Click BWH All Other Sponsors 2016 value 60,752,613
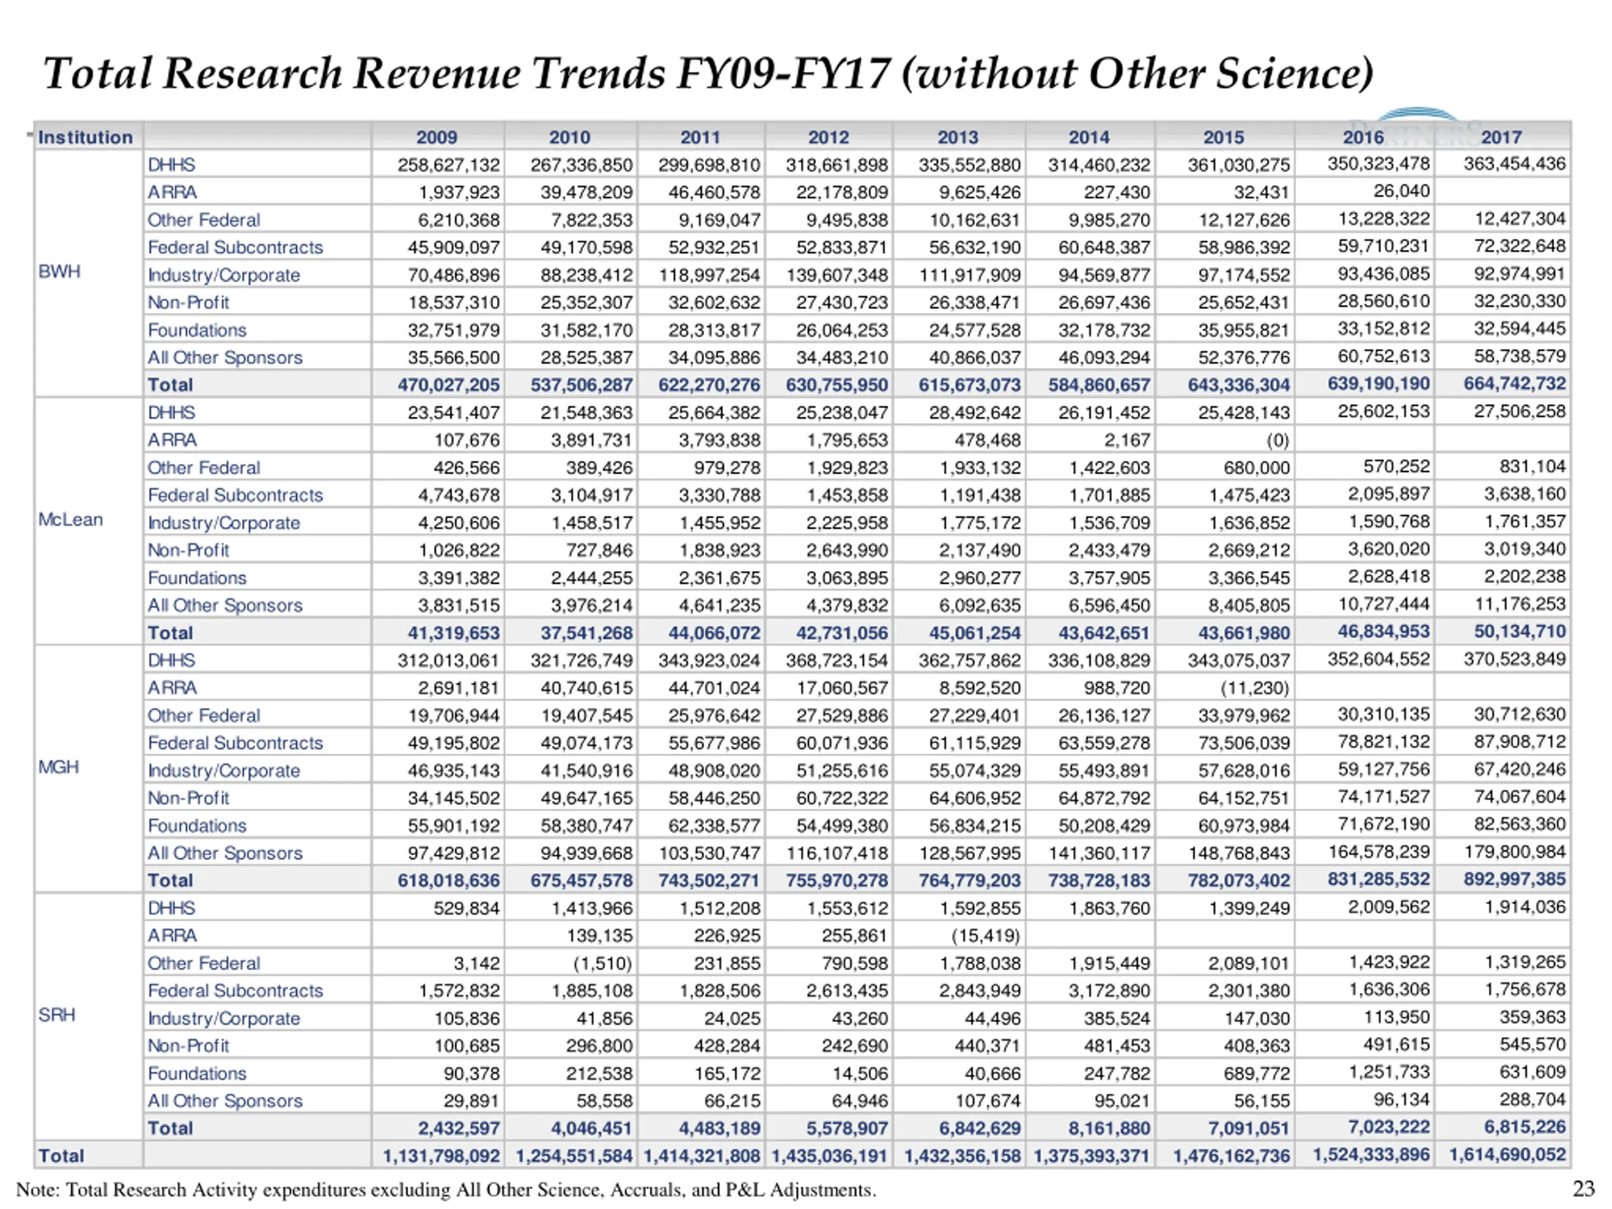 click(1383, 356)
